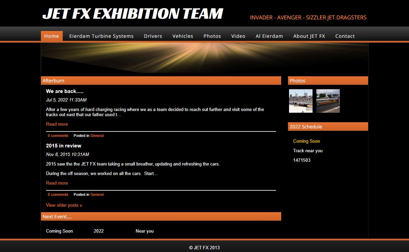This screenshot has width=409, height=252.
Task: Navigate to the Vehicles page
Action: 183,36
